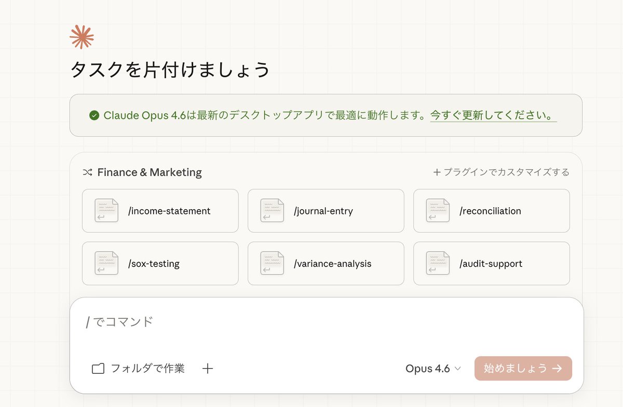Select the /variance-analysis command label
The width and height of the screenshot is (623, 407).
(332, 263)
